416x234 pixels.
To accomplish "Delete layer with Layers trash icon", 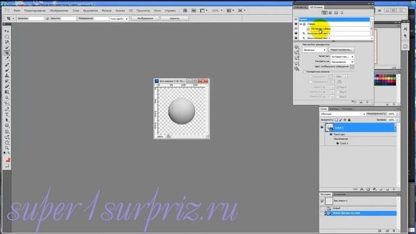I will pos(394,189).
